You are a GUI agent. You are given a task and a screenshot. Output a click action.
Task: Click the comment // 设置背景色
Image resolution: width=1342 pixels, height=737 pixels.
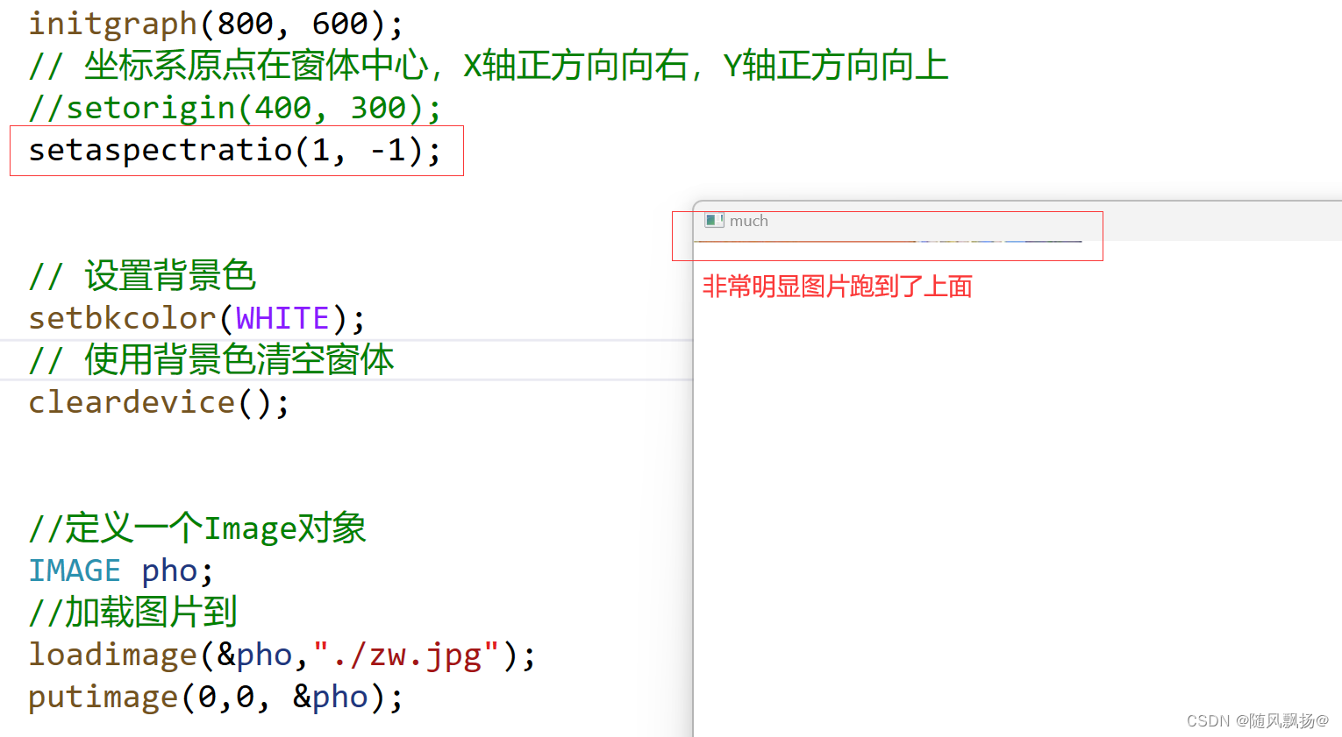pyautogui.click(x=142, y=276)
